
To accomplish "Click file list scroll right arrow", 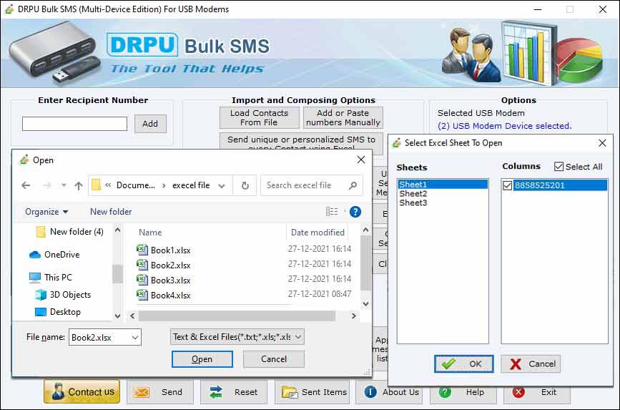I will point(353,316).
